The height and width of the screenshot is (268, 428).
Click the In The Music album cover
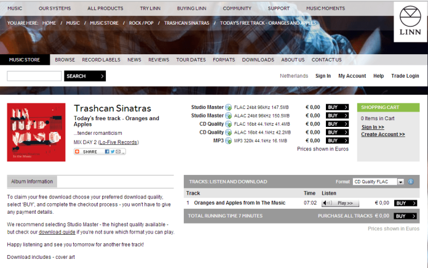pyautogui.click(x=36, y=132)
